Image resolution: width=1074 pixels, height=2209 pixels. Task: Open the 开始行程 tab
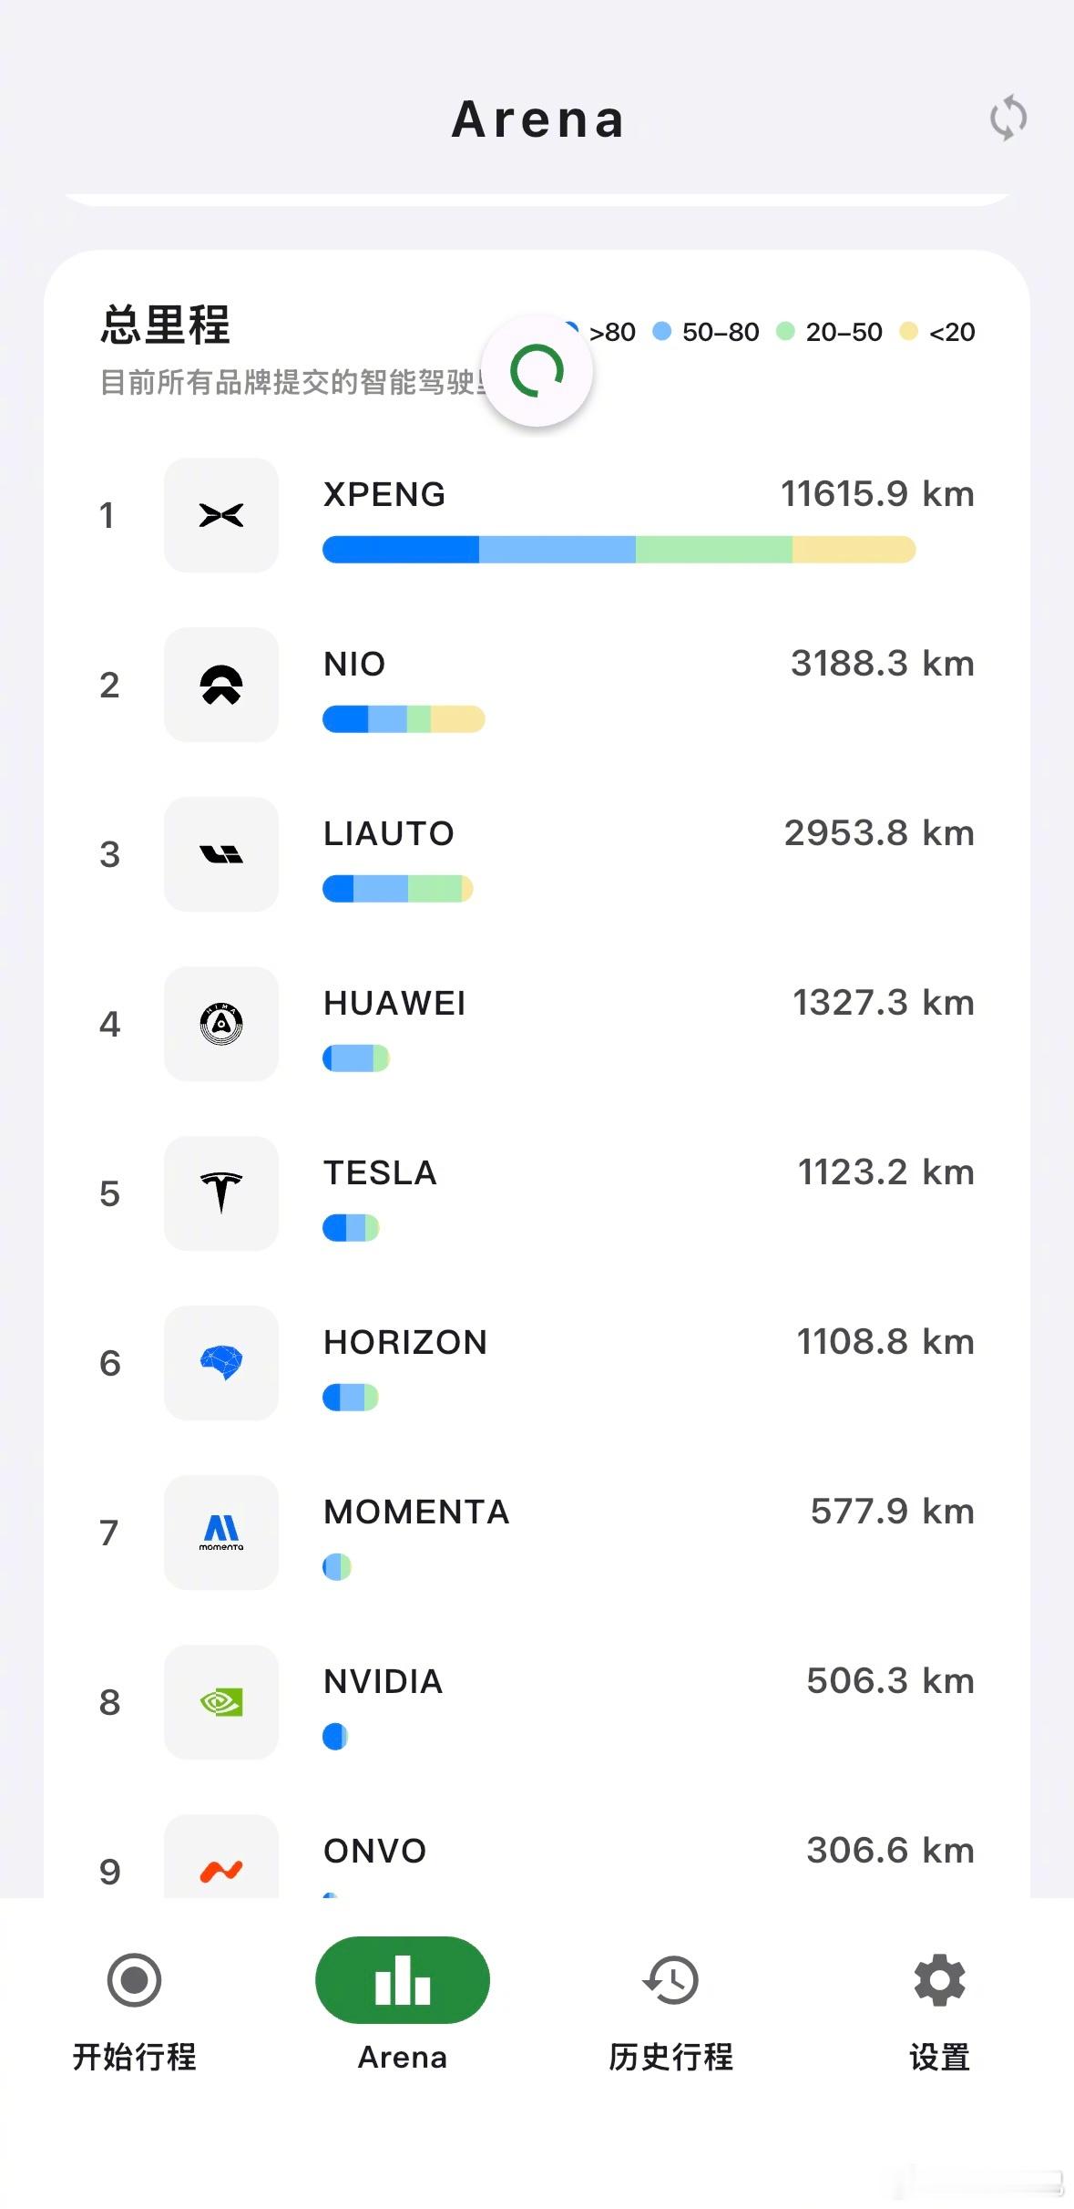135,2006
